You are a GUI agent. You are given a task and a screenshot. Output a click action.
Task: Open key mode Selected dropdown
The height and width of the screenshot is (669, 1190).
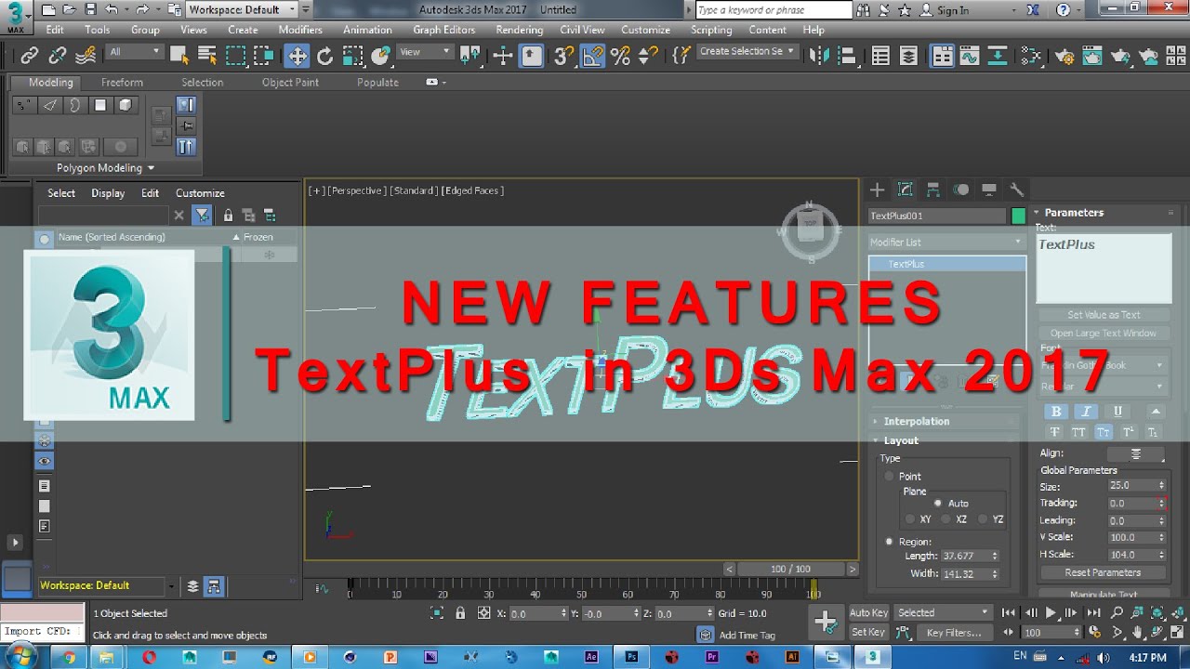click(945, 612)
